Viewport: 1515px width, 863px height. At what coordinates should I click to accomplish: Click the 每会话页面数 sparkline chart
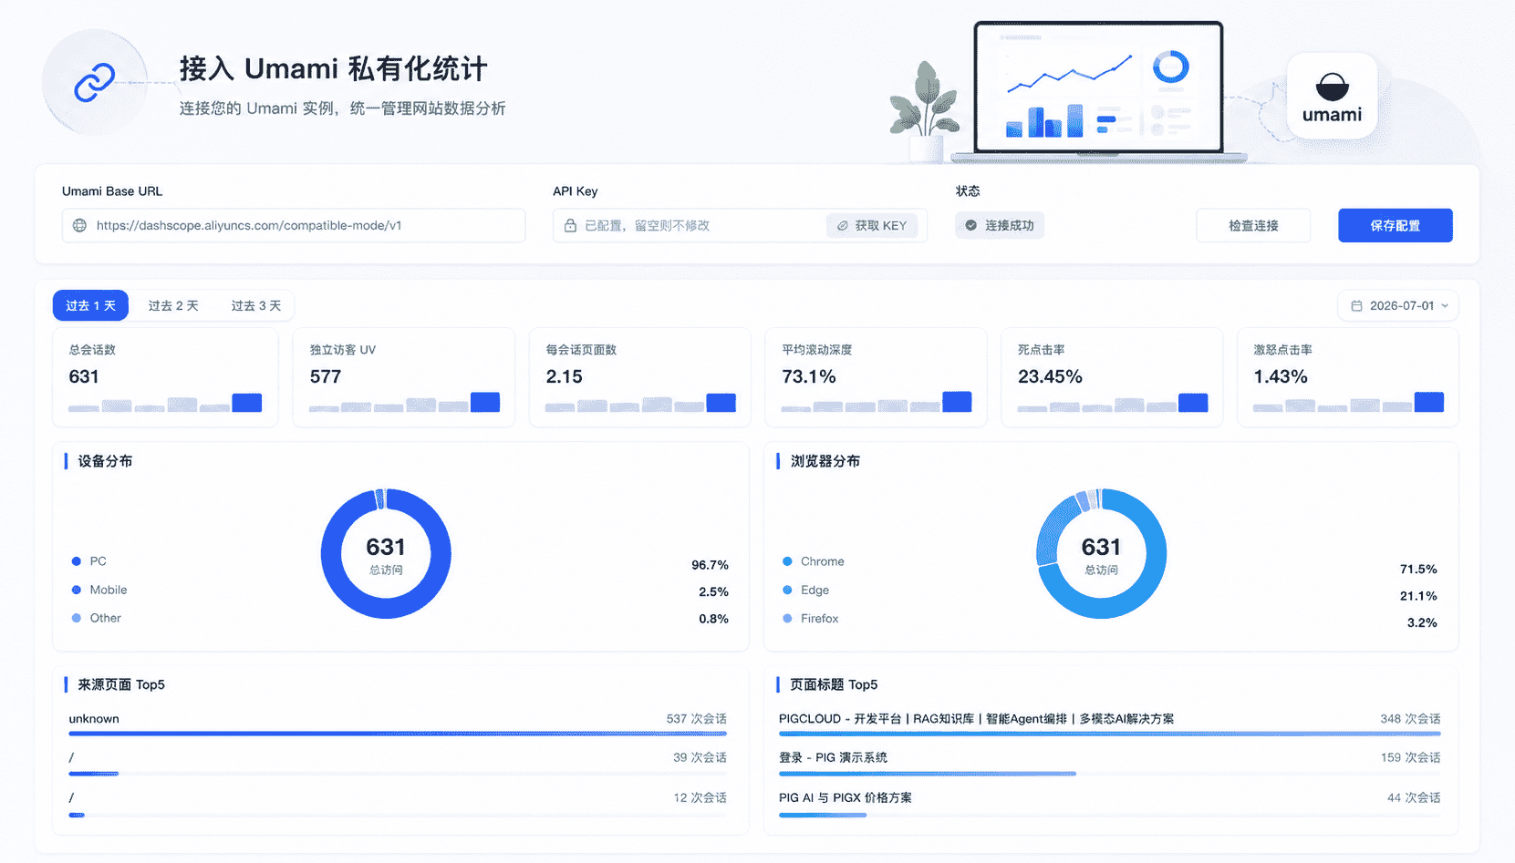[x=640, y=403]
